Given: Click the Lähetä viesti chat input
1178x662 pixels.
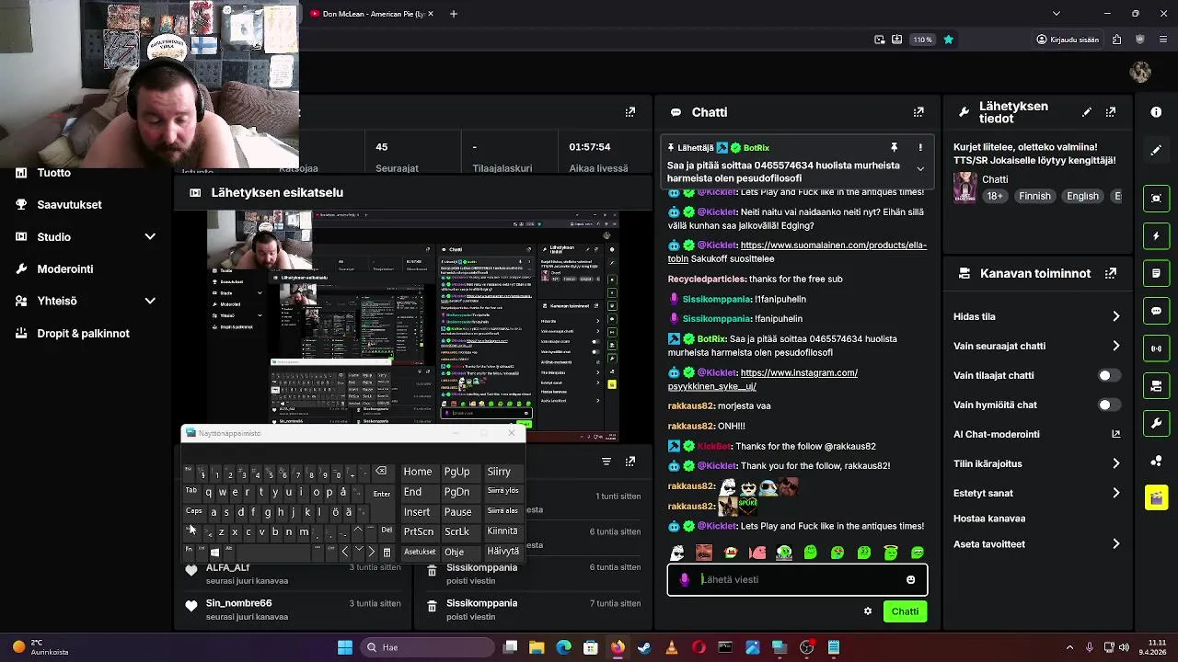Looking at the screenshot, I should point(797,579).
